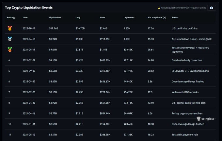Click the $911.75M short value
The image size is (222, 141).
coord(105,39)
